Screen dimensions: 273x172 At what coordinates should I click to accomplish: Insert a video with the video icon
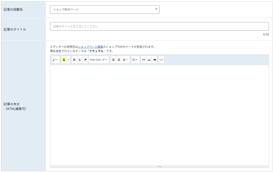155,60
